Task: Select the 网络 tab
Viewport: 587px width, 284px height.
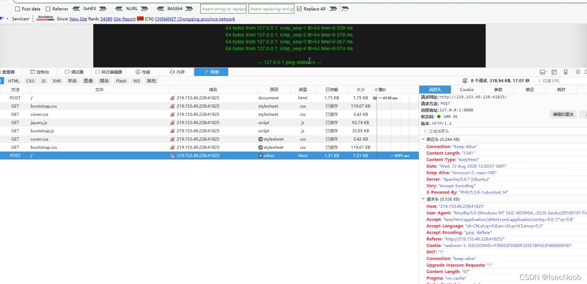Action: (x=211, y=72)
